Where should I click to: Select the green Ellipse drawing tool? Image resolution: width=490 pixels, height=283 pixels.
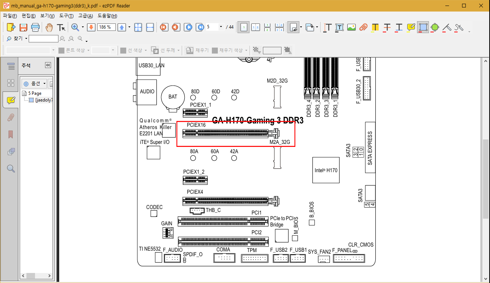click(435, 27)
